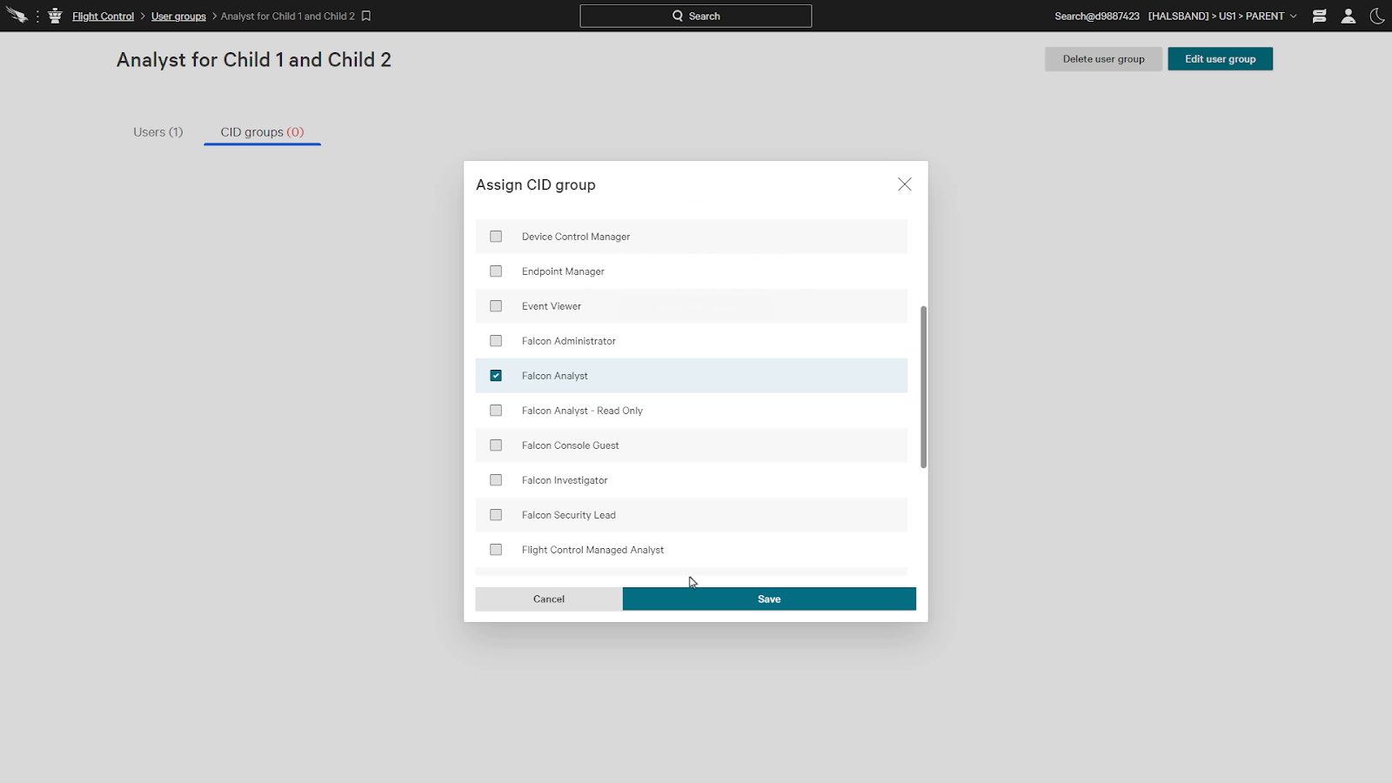
Task: Click the Falcon Console Guest label
Action: [x=571, y=445]
